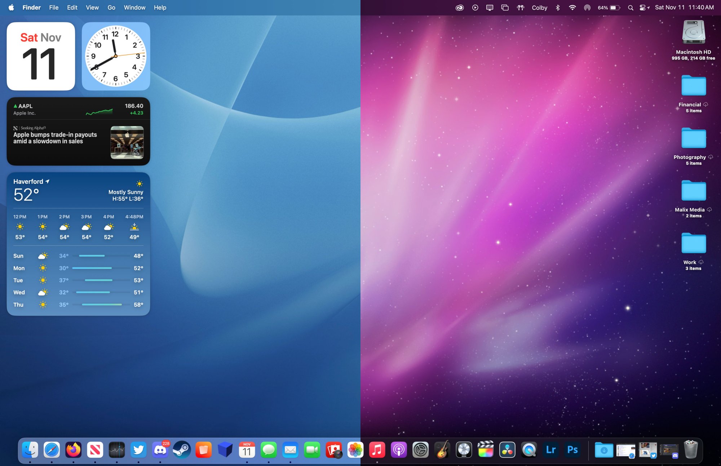Viewport: 721px width, 466px height.
Task: Open Control Center toggles icon
Action: click(643, 8)
